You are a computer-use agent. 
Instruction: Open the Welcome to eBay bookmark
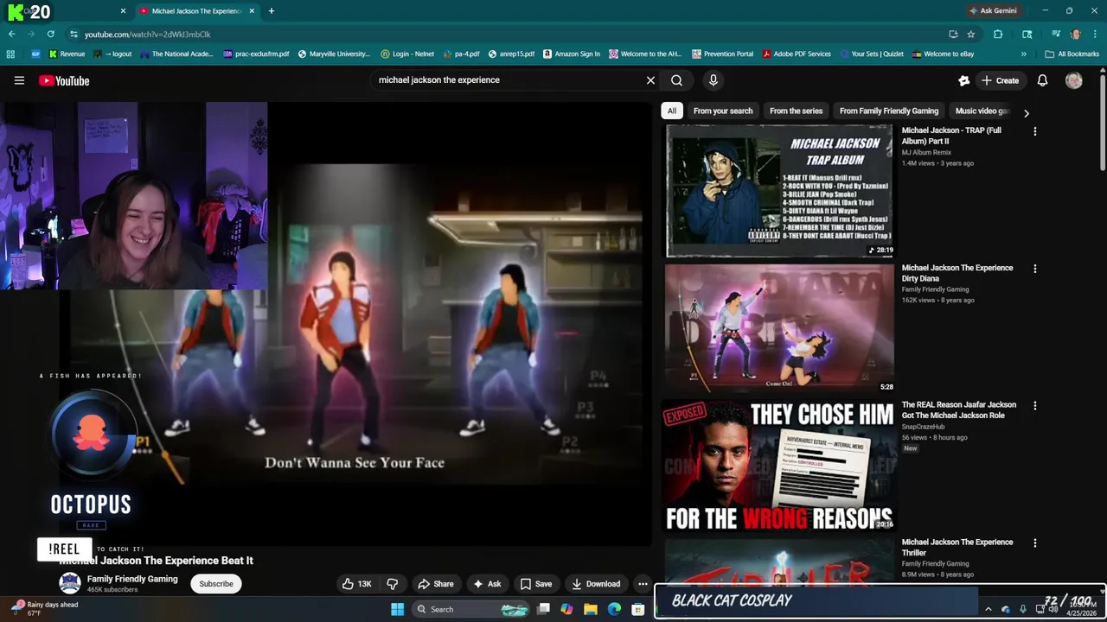[943, 54]
